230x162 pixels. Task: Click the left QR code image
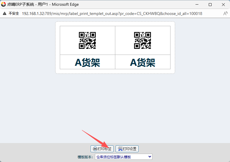pyautogui.click(x=87, y=40)
